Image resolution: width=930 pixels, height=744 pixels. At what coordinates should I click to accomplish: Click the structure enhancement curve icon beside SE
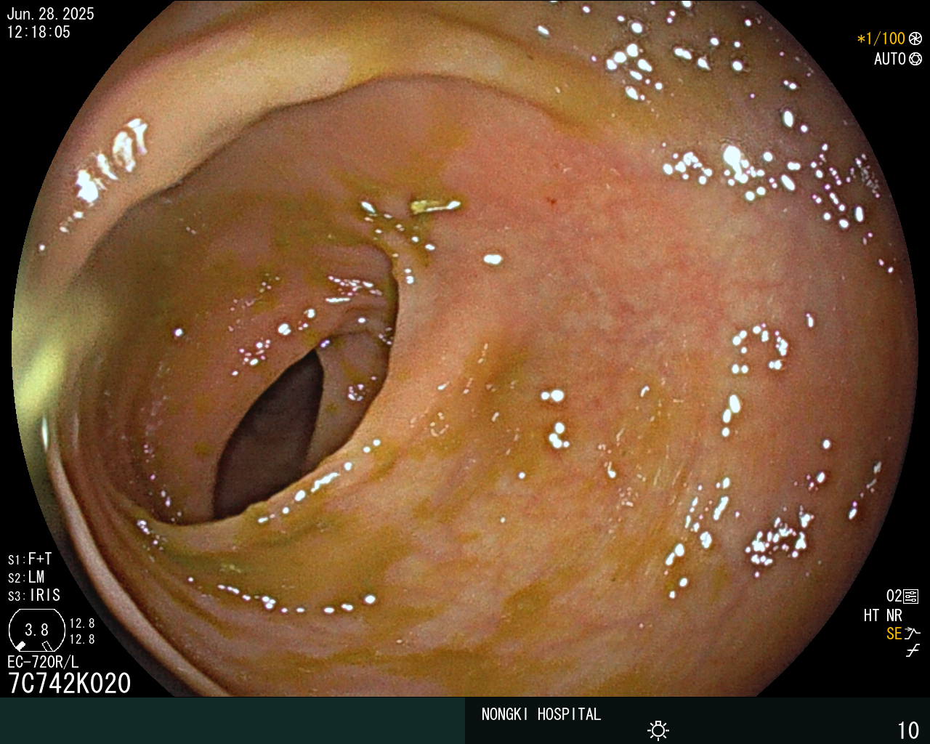pos(913,634)
